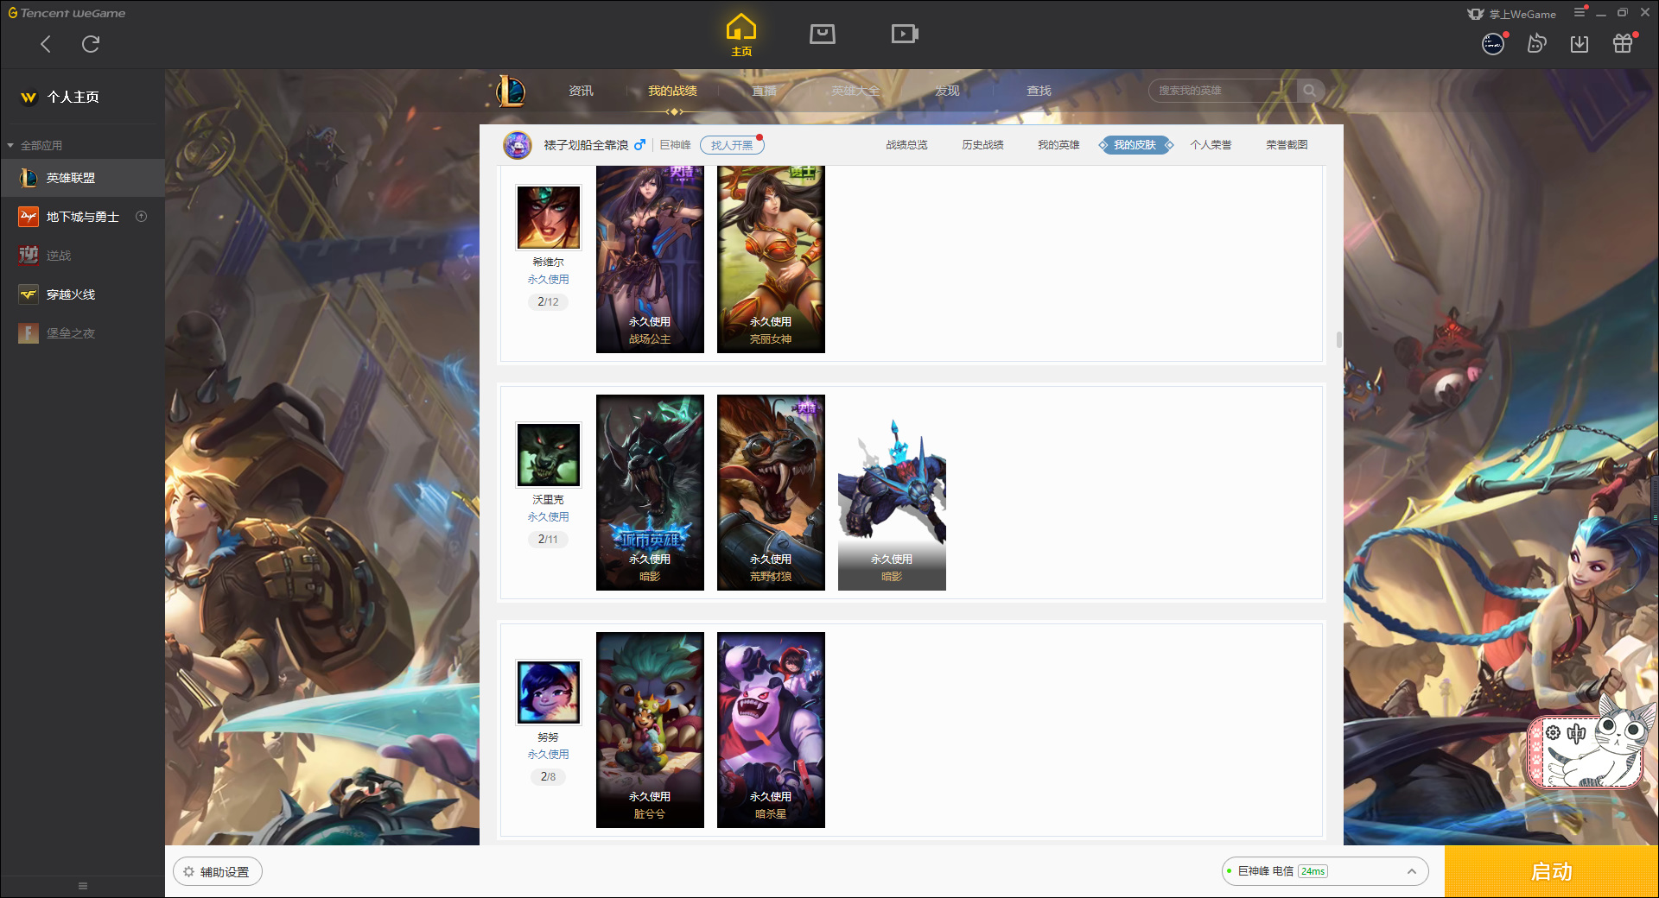The height and width of the screenshot is (898, 1659).
Task: Click the magnifier search button
Action: pyautogui.click(x=1310, y=91)
